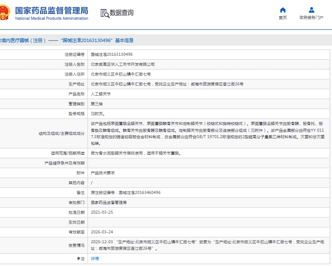Viewport: 332px width, 266px height.
Task: Click 见附页。 in 型号规格 row
Action: (x=98, y=114)
